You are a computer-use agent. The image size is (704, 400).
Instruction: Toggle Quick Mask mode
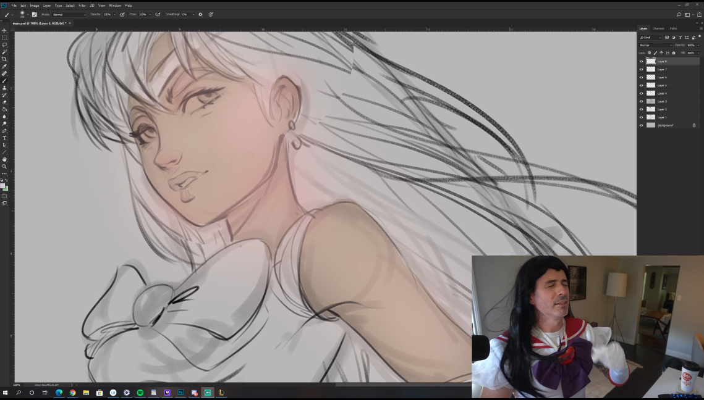click(4, 196)
